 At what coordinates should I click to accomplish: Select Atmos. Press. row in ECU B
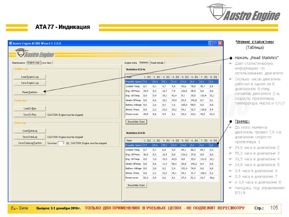click(x=172, y=173)
